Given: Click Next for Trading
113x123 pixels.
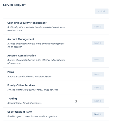Looking at the screenshot, I should 98,101.
